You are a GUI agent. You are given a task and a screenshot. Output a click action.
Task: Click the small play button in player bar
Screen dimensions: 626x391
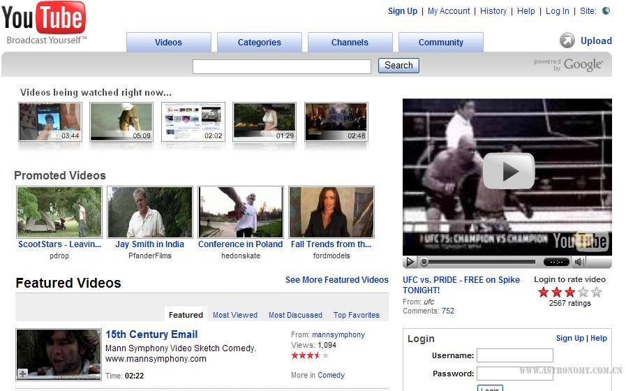click(410, 262)
